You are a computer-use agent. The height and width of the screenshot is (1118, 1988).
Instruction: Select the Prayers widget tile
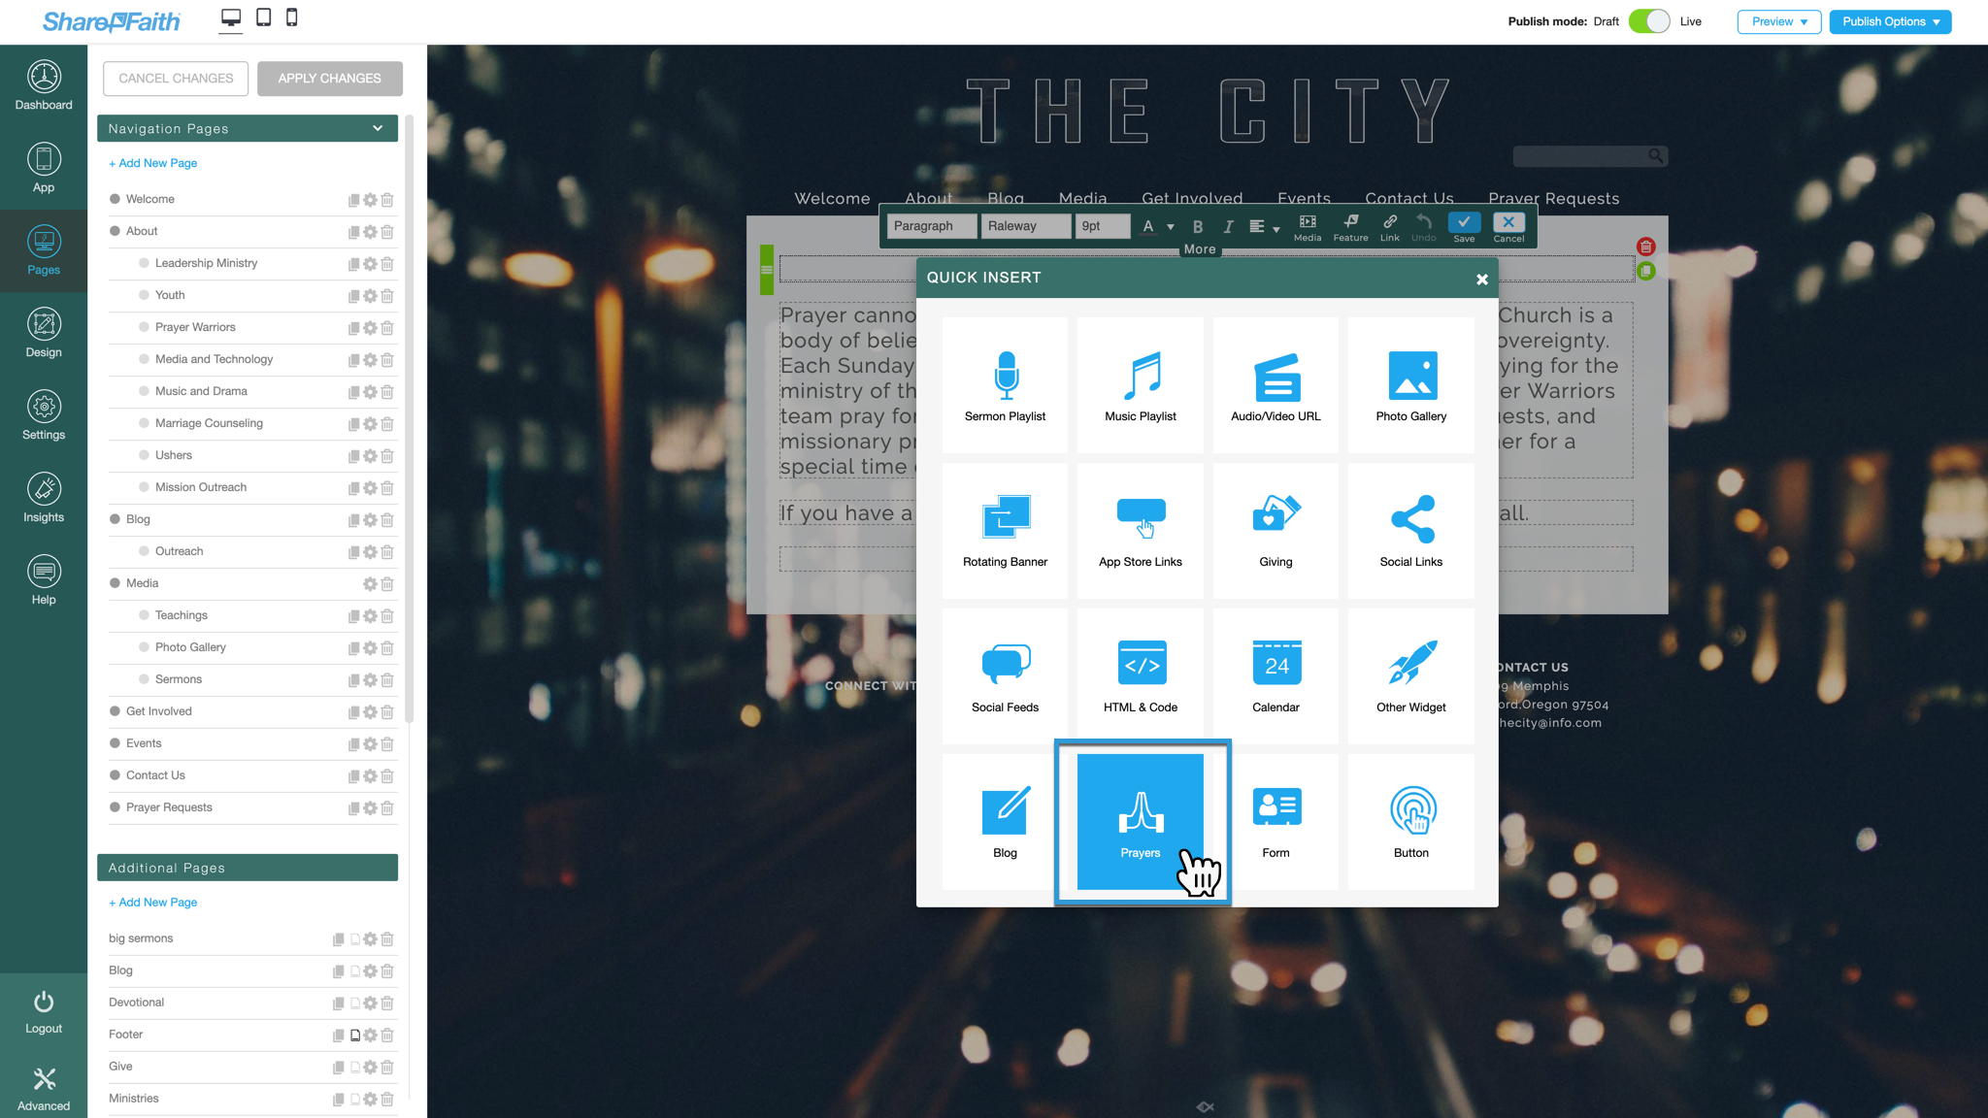[x=1140, y=822]
